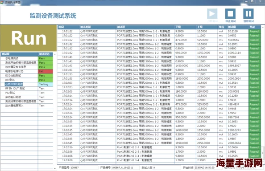Click the 上限 column header
The height and width of the screenshot is (171, 265).
click(x=207, y=27)
